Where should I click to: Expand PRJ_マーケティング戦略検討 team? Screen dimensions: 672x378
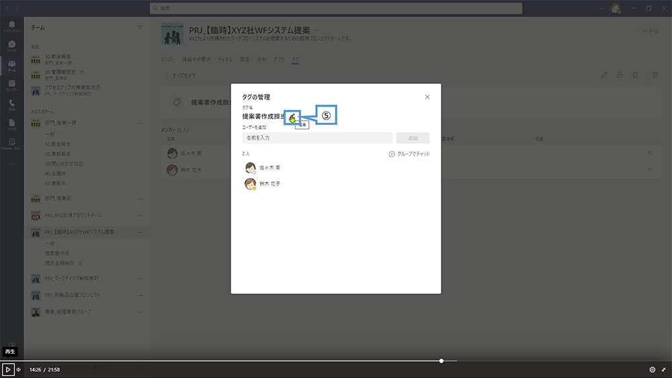(x=72, y=278)
